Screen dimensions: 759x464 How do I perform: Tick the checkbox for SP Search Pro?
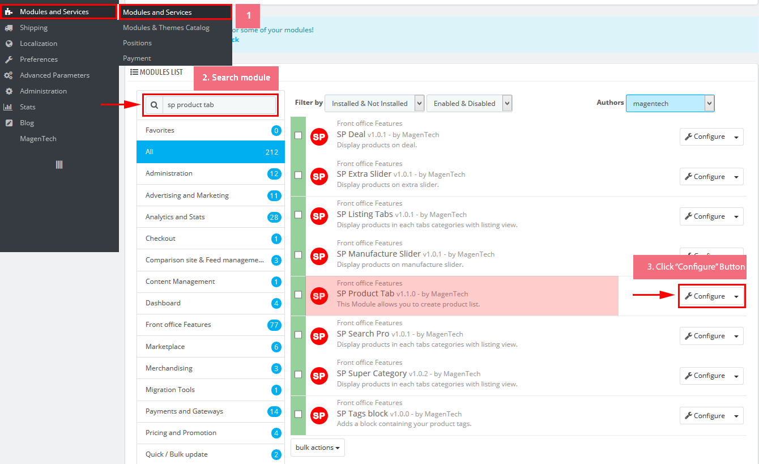tap(299, 335)
